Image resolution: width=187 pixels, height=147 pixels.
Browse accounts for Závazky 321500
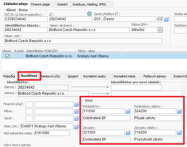(x=128, y=133)
